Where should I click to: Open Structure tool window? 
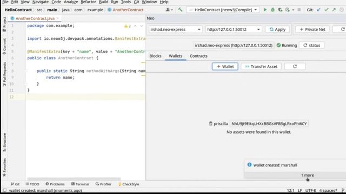pos(4,142)
